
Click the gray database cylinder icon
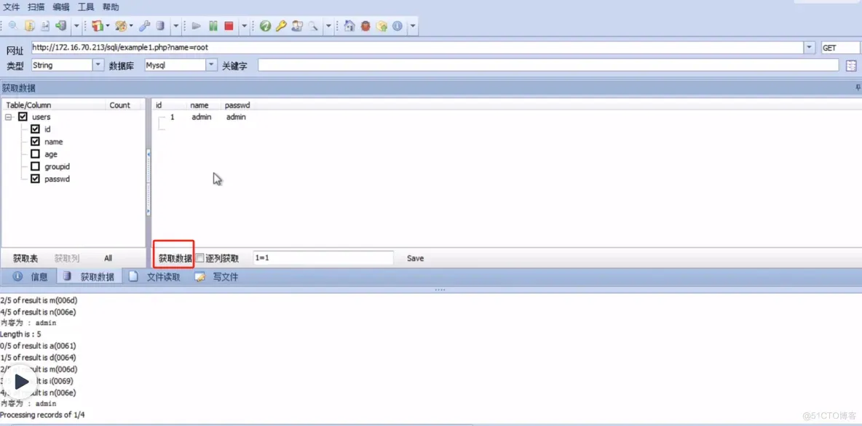160,25
